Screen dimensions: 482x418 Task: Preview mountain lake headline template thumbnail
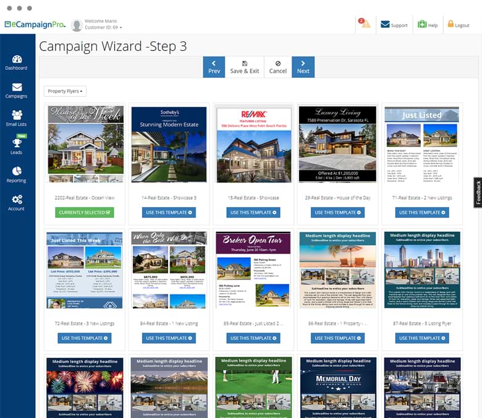[169, 388]
